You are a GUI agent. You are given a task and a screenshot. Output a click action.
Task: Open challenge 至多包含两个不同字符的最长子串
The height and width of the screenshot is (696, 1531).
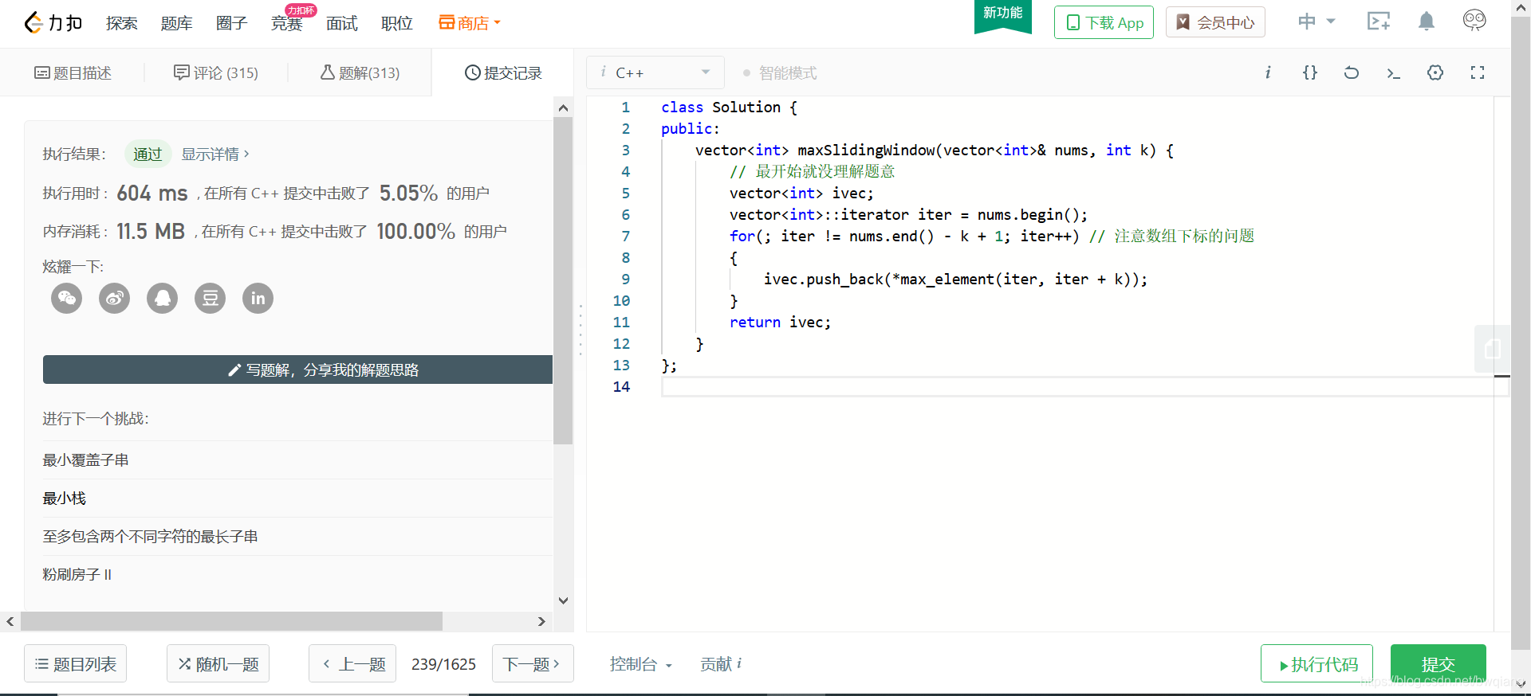[150, 537]
